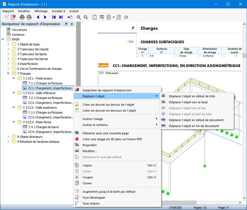Expand 8 Objets directeurs folder
The height and width of the screenshot is (210, 247).
tap(8, 137)
